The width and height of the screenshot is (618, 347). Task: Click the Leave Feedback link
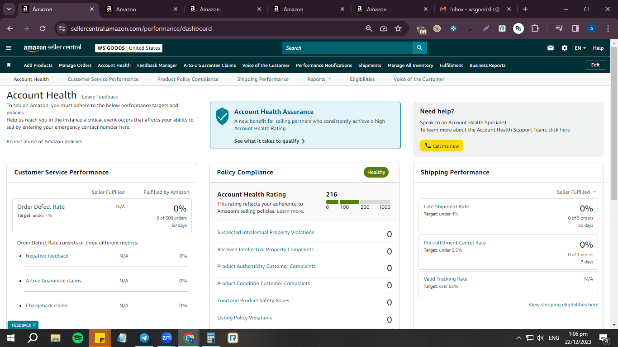point(100,97)
